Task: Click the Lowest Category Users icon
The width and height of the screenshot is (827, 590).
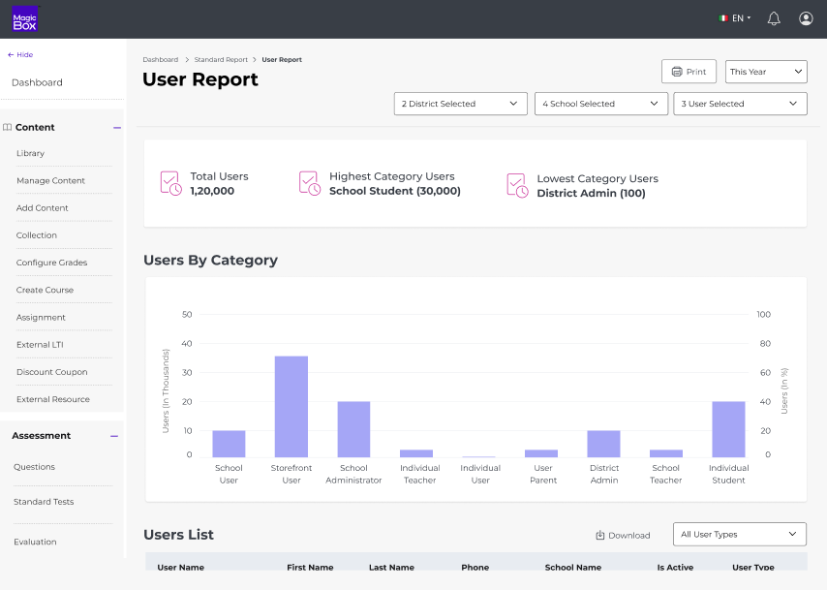Action: [517, 186]
